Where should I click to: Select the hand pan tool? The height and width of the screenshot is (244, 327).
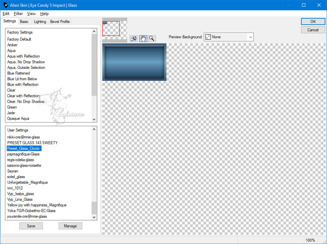(143, 39)
